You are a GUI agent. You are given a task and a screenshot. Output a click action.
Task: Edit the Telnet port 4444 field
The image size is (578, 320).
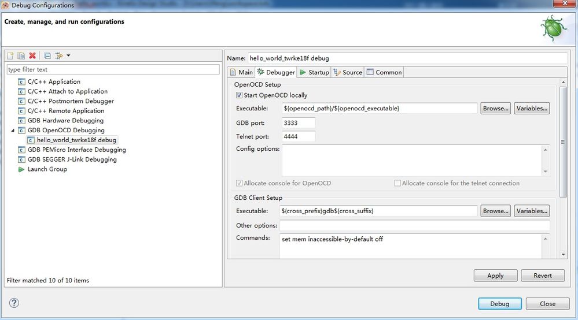(x=299, y=136)
